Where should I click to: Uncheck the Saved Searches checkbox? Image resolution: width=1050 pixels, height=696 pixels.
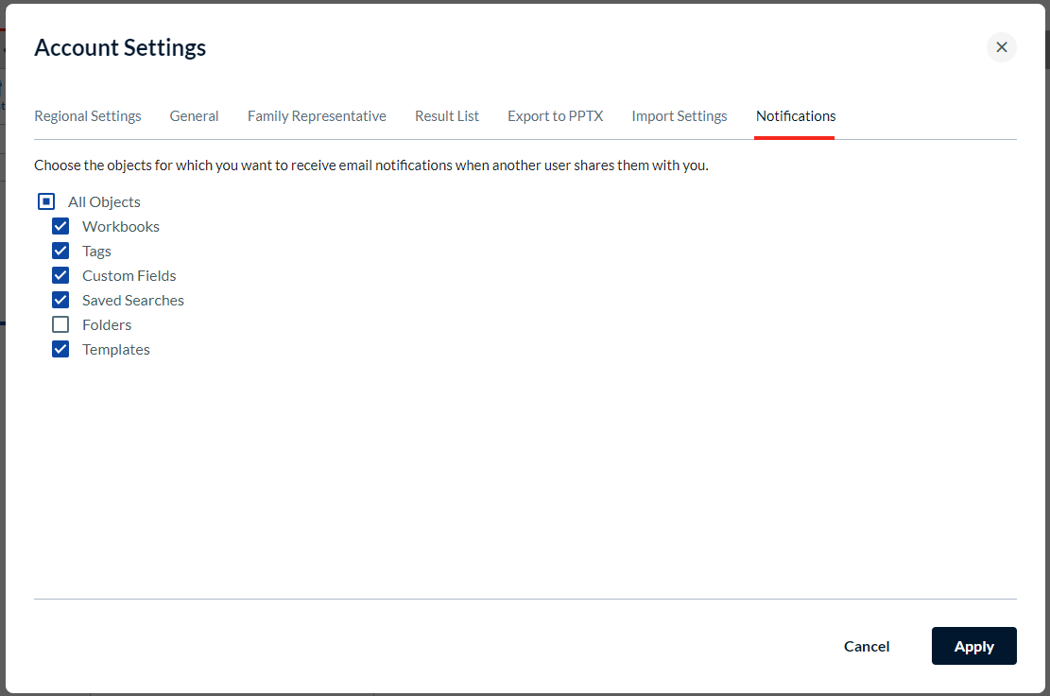click(60, 300)
